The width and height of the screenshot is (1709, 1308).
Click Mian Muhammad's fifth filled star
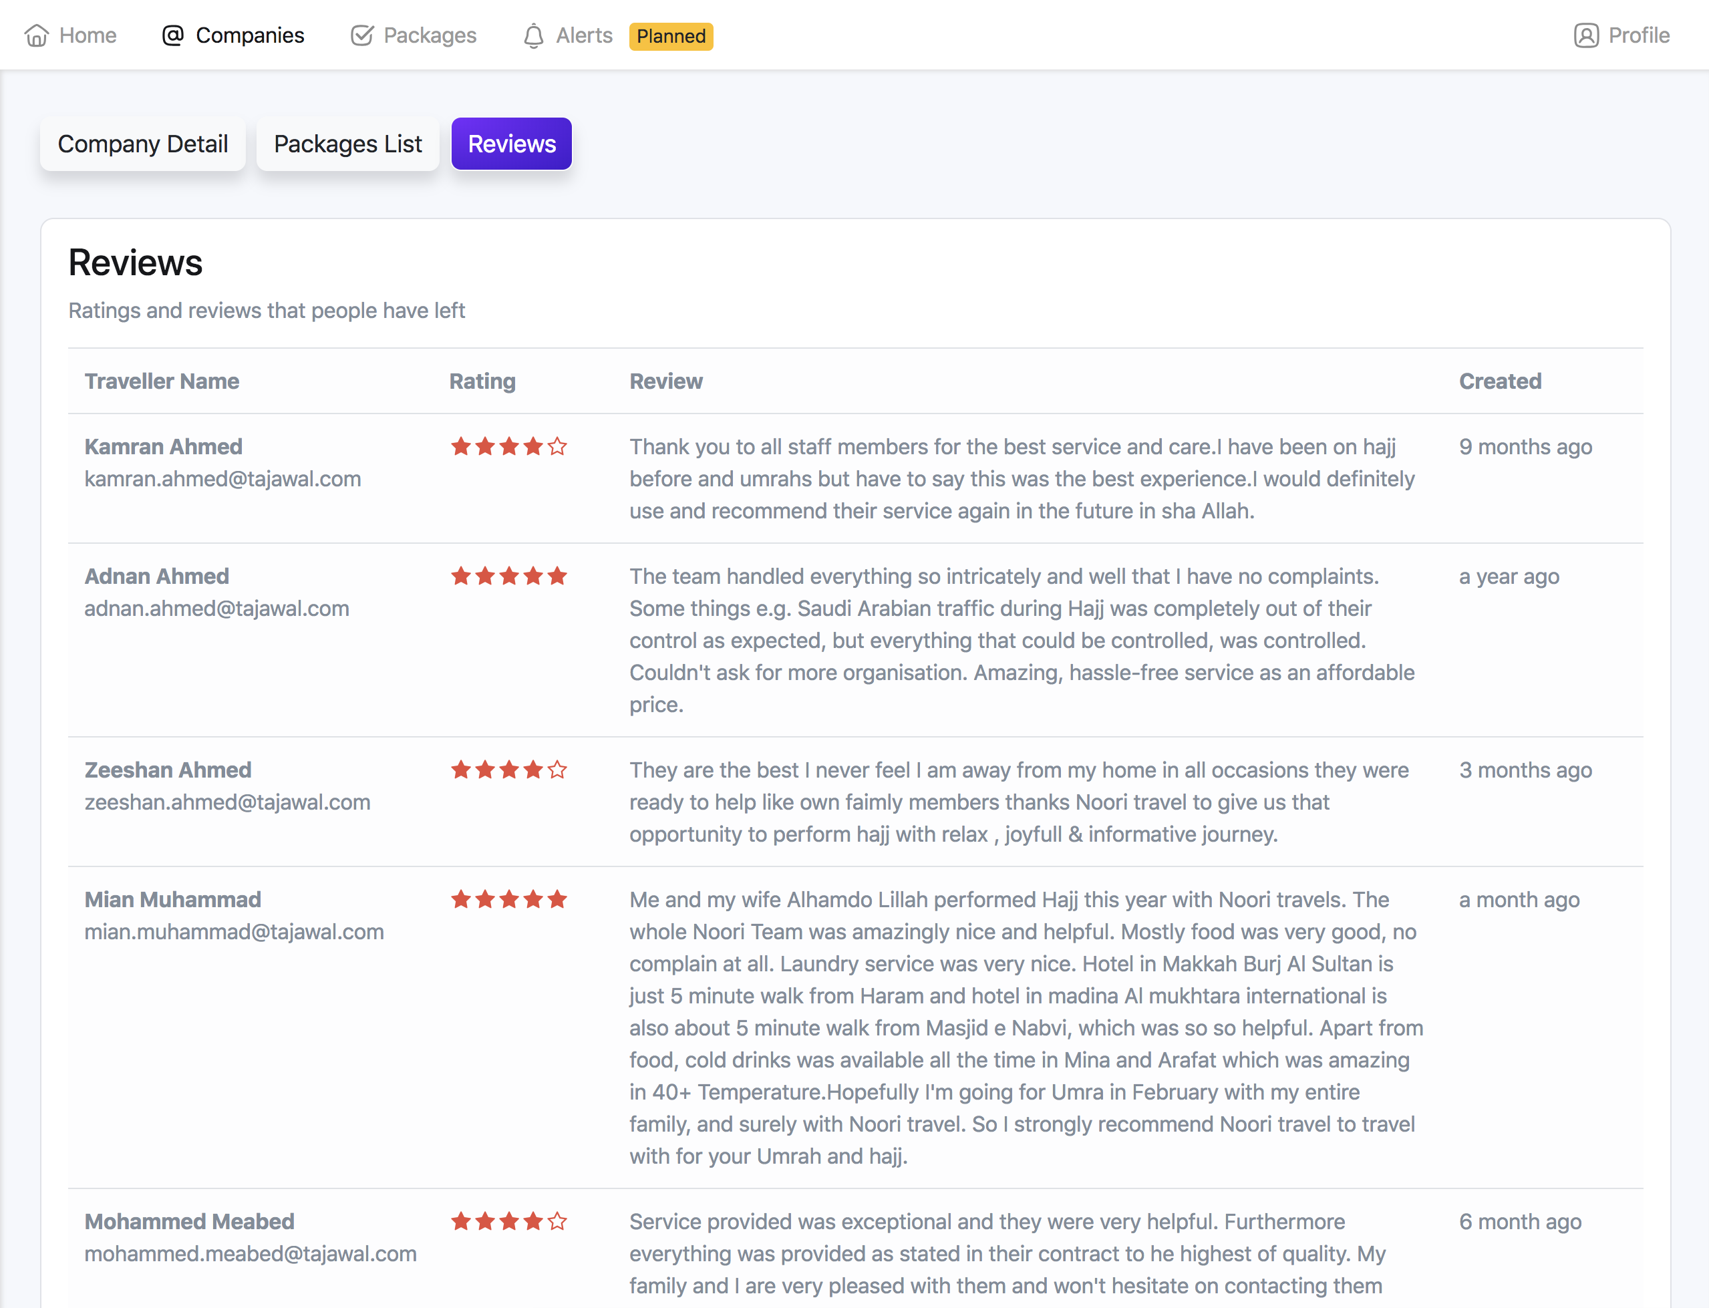click(x=557, y=900)
